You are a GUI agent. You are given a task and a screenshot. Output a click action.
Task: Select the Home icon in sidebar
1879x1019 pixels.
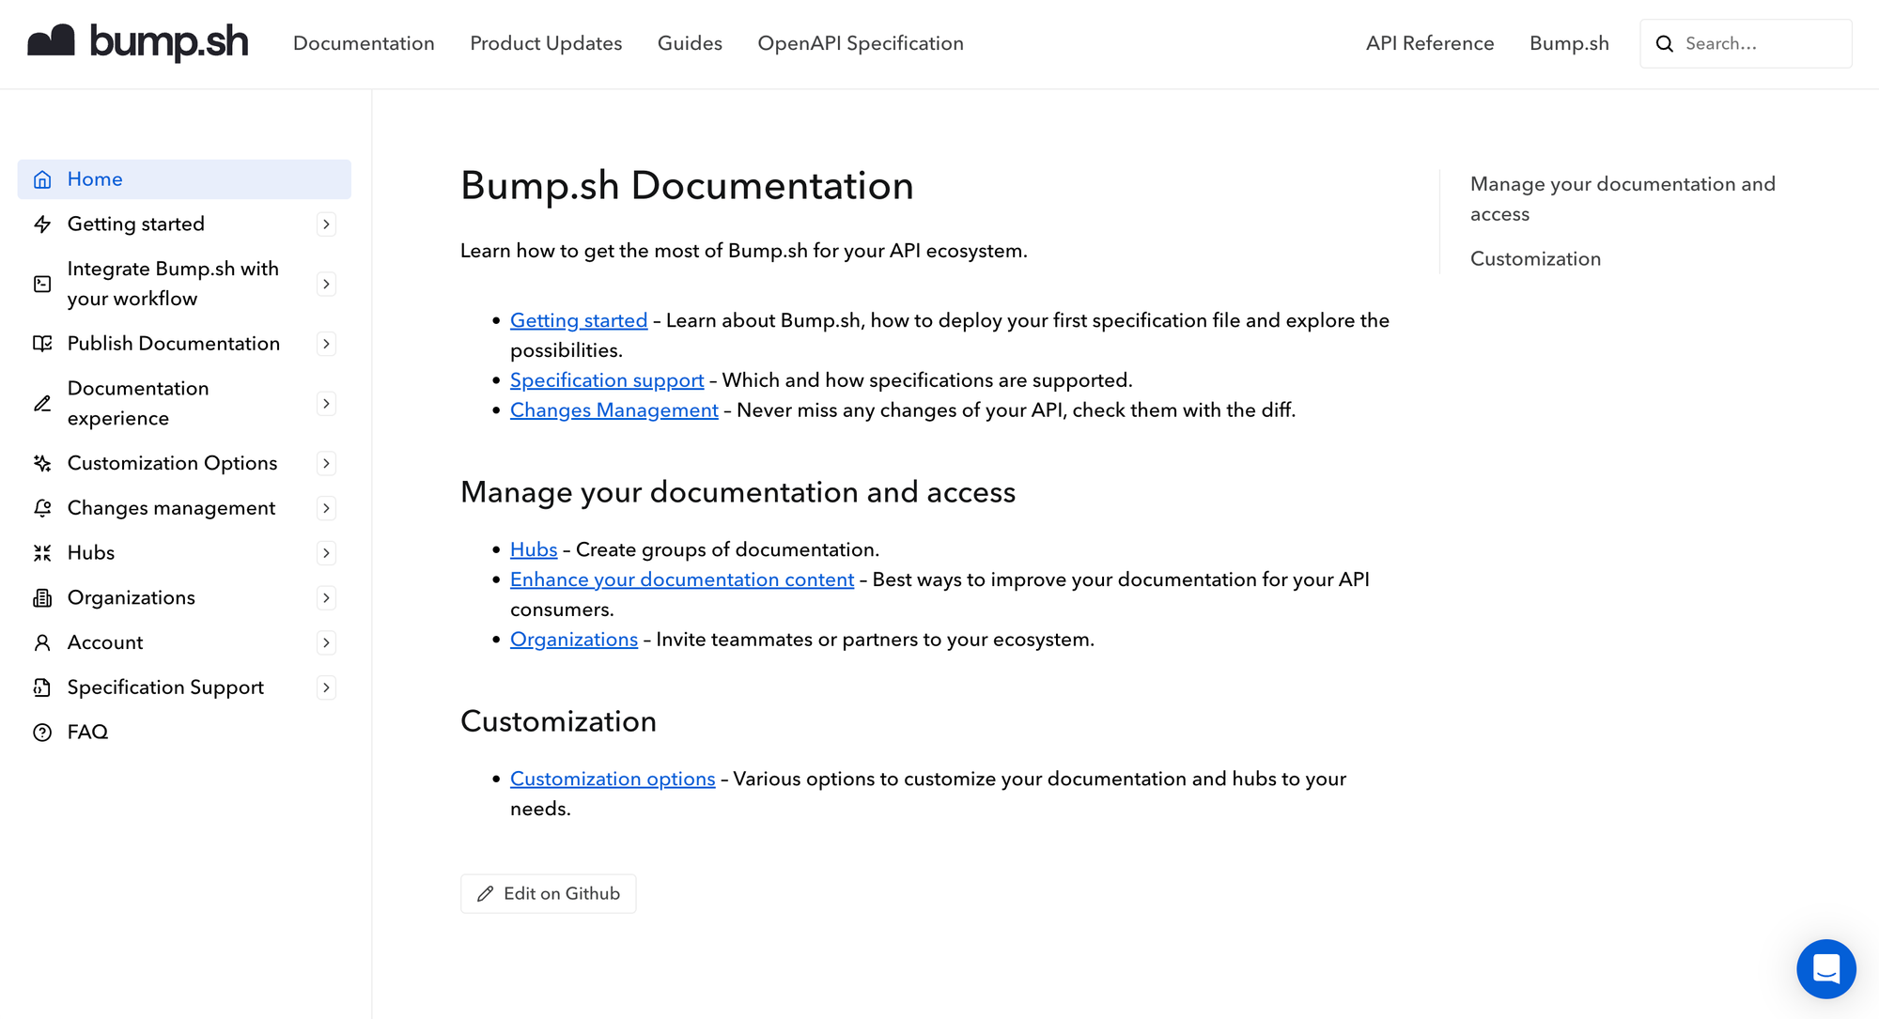(42, 178)
